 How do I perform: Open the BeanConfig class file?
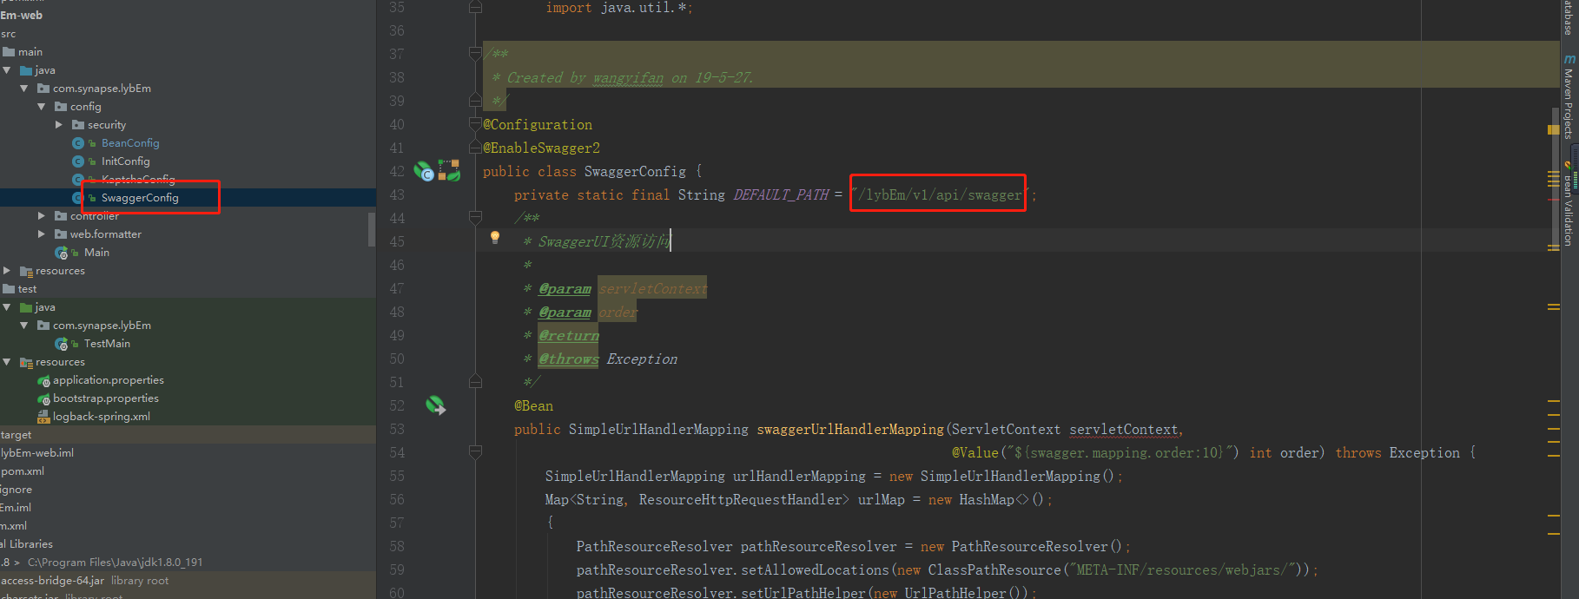[x=130, y=143]
